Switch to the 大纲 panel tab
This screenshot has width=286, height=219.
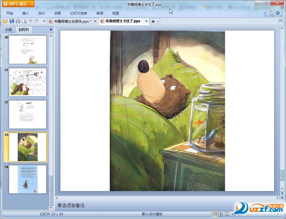point(8,30)
